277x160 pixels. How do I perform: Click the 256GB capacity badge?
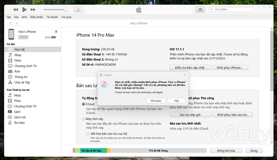pos(23,37)
